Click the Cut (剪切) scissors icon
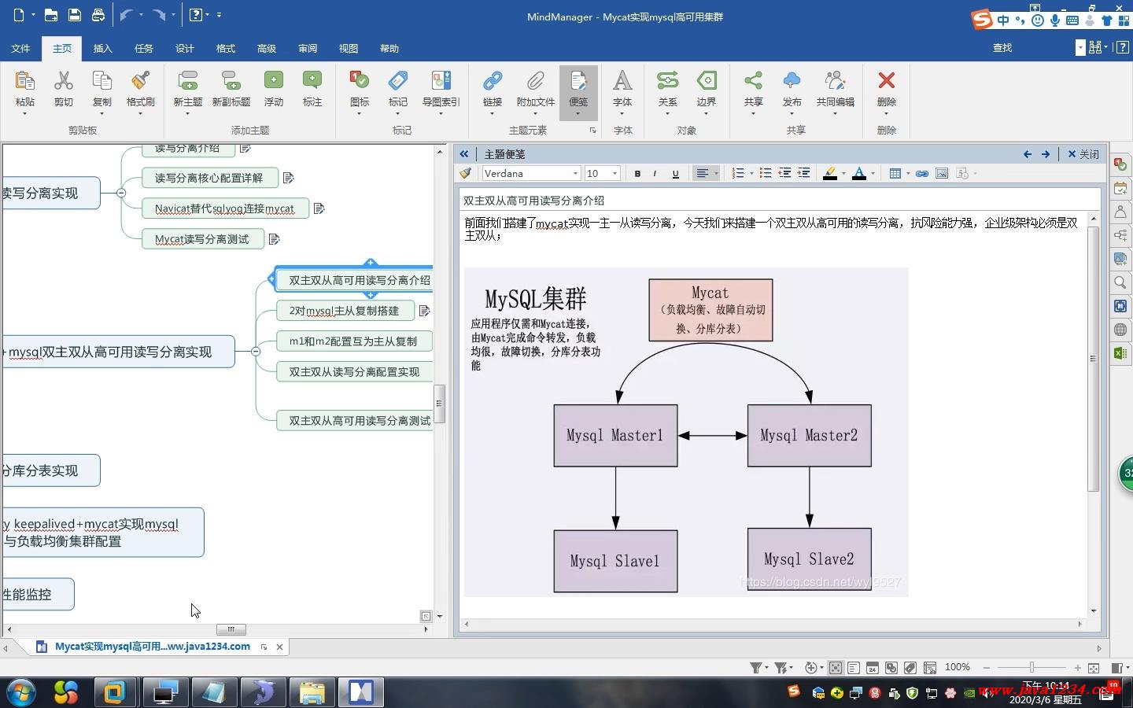The image size is (1133, 708). pos(63,81)
